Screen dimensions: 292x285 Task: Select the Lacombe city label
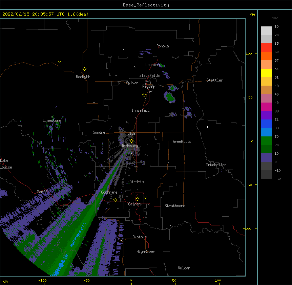point(152,65)
